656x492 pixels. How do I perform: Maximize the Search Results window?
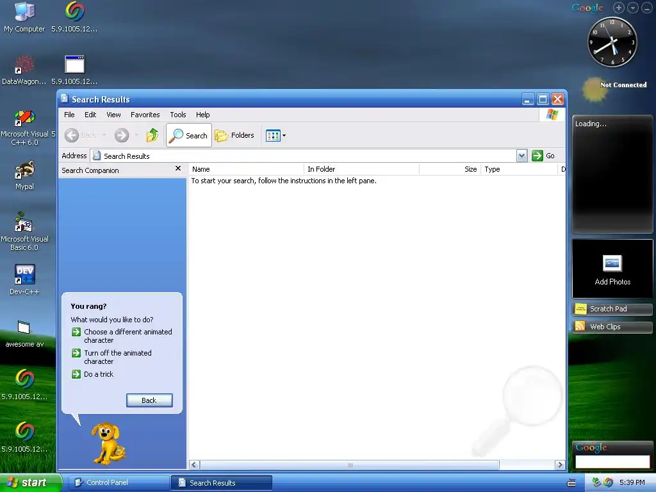pos(543,99)
